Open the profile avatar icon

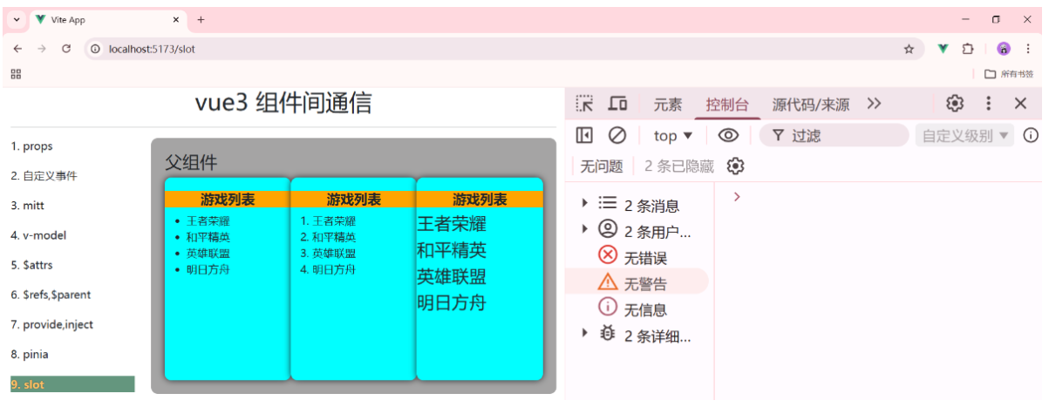(x=1004, y=49)
